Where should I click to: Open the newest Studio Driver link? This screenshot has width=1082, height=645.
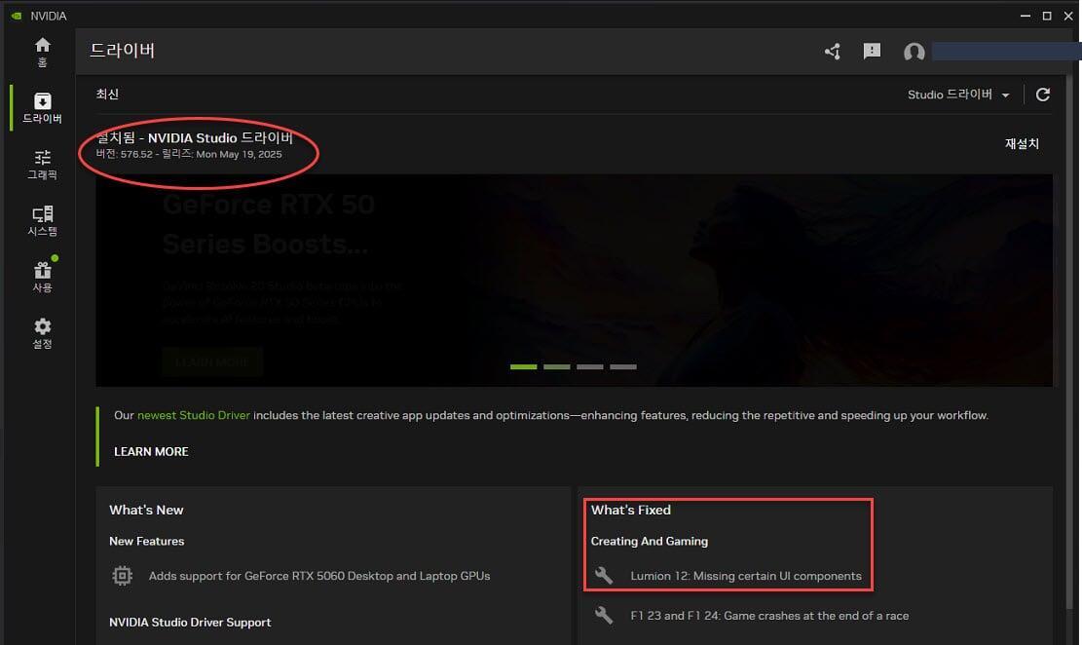point(193,415)
